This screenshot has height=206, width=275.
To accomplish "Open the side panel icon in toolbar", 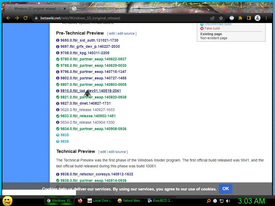I will coord(249,18).
